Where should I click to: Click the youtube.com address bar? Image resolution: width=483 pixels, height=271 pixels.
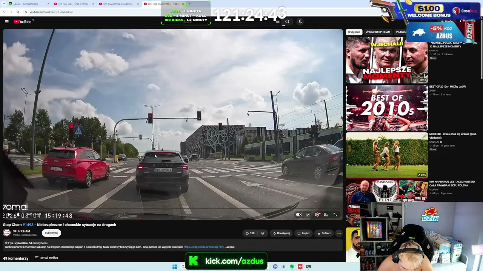point(94,12)
